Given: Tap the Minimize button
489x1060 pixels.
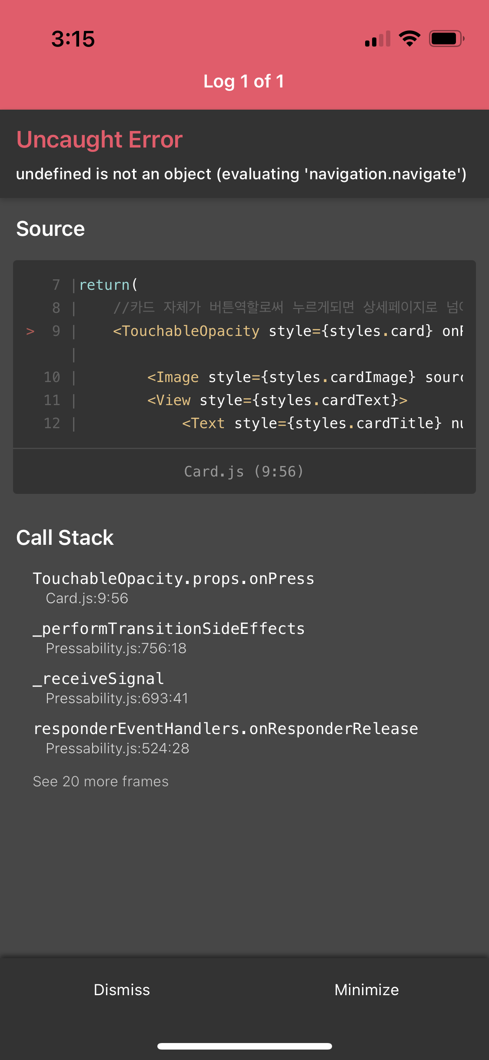Looking at the screenshot, I should [366, 990].
